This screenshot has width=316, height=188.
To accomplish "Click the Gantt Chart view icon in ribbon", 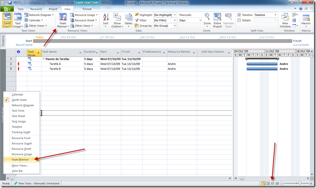I will 7,17.
